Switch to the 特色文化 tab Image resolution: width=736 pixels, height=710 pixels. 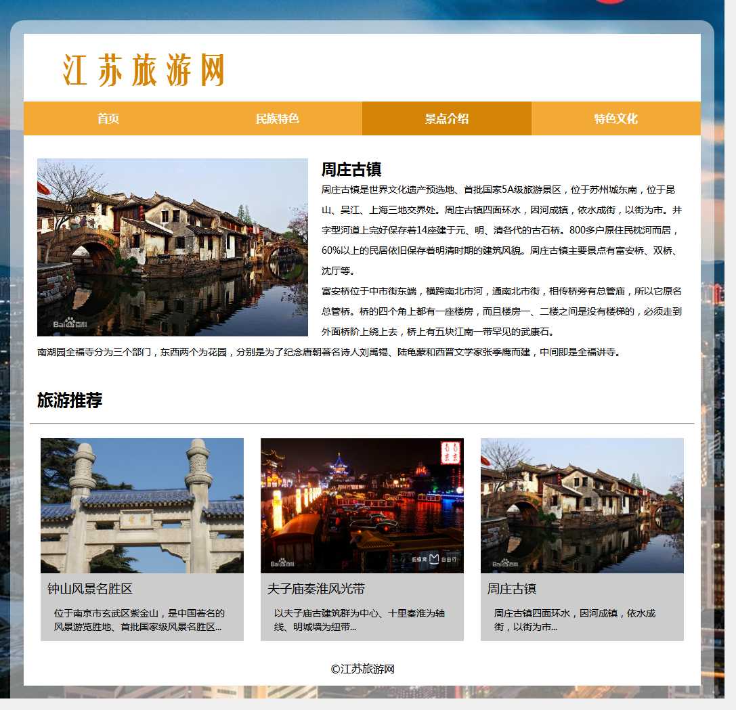pyautogui.click(x=616, y=118)
